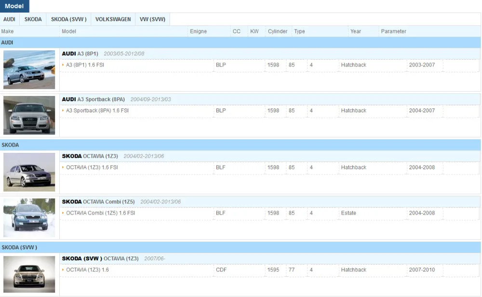Click the CDF engine code
The image size is (482, 297).
[221, 270]
